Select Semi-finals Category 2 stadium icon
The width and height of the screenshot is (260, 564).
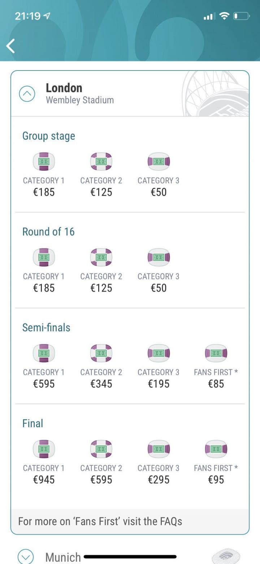[101, 353]
